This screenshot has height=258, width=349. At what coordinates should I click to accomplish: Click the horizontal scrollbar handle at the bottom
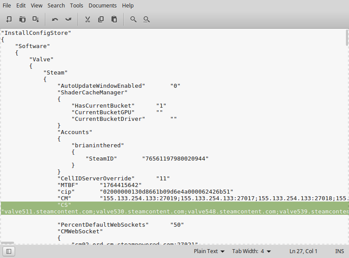[8, 243]
